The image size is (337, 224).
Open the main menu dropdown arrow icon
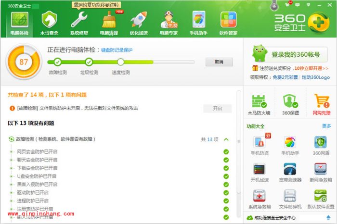[x=309, y=5]
